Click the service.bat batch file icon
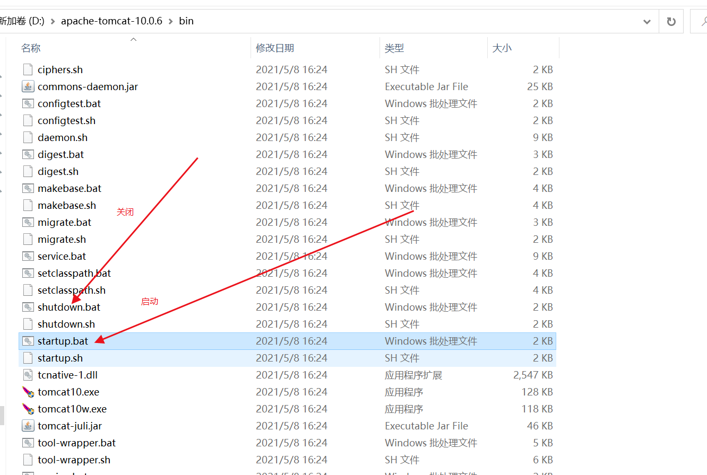The height and width of the screenshot is (475, 707). (28, 256)
